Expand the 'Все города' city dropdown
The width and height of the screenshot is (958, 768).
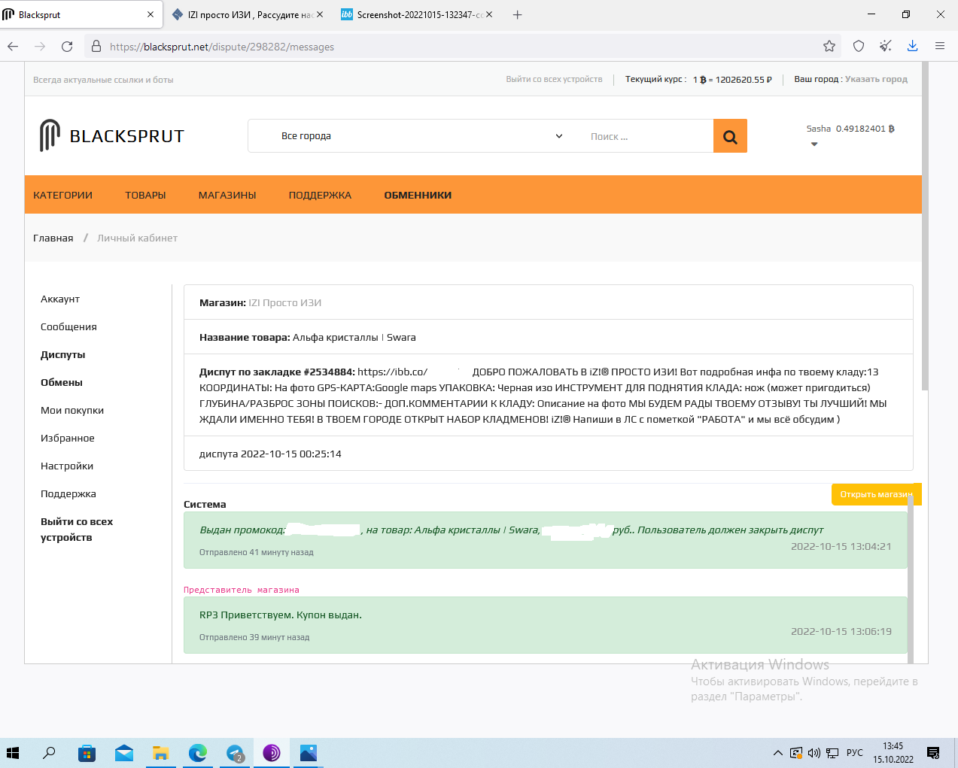point(422,136)
